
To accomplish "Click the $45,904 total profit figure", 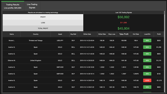I will pos(123,29).
